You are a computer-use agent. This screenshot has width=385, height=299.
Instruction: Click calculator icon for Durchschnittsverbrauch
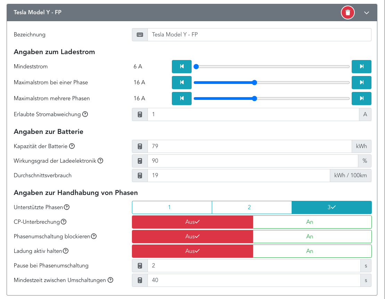point(140,176)
